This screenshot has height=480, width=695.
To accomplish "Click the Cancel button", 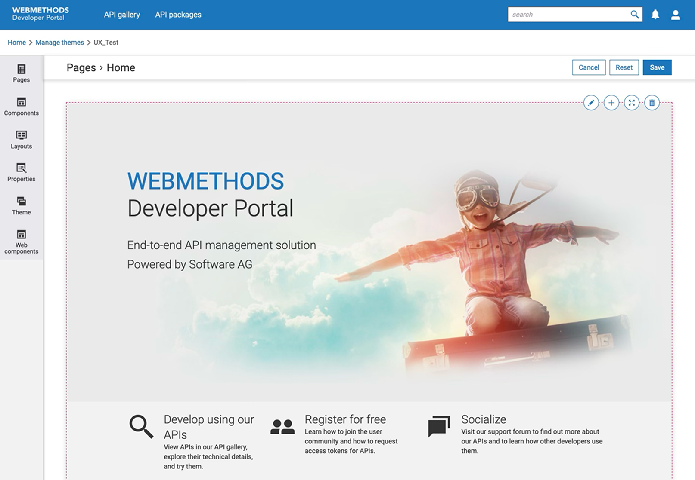I will (x=589, y=67).
